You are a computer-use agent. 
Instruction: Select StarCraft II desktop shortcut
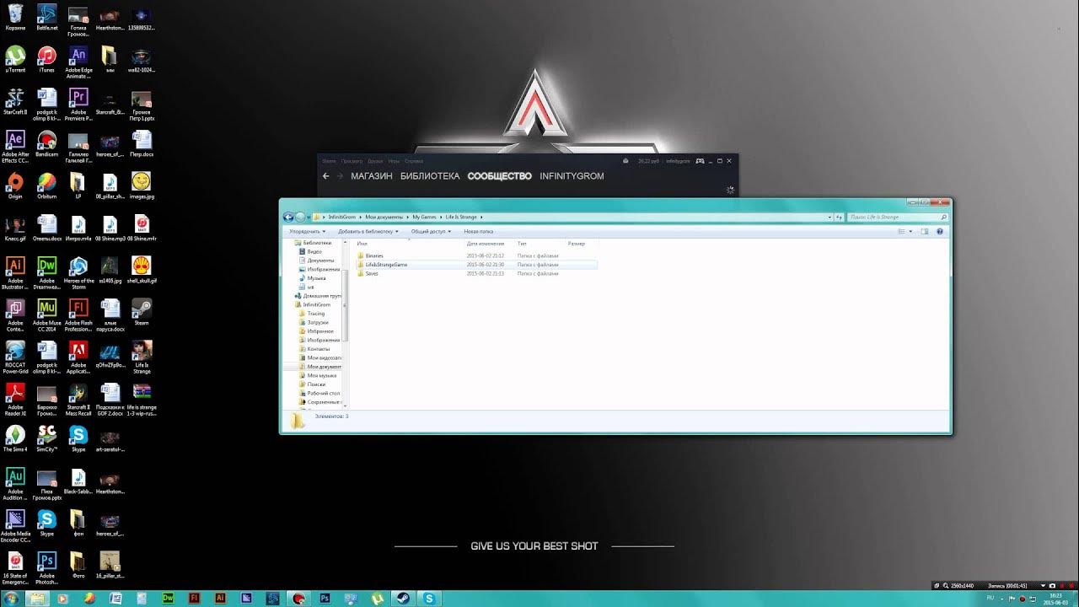tap(15, 101)
